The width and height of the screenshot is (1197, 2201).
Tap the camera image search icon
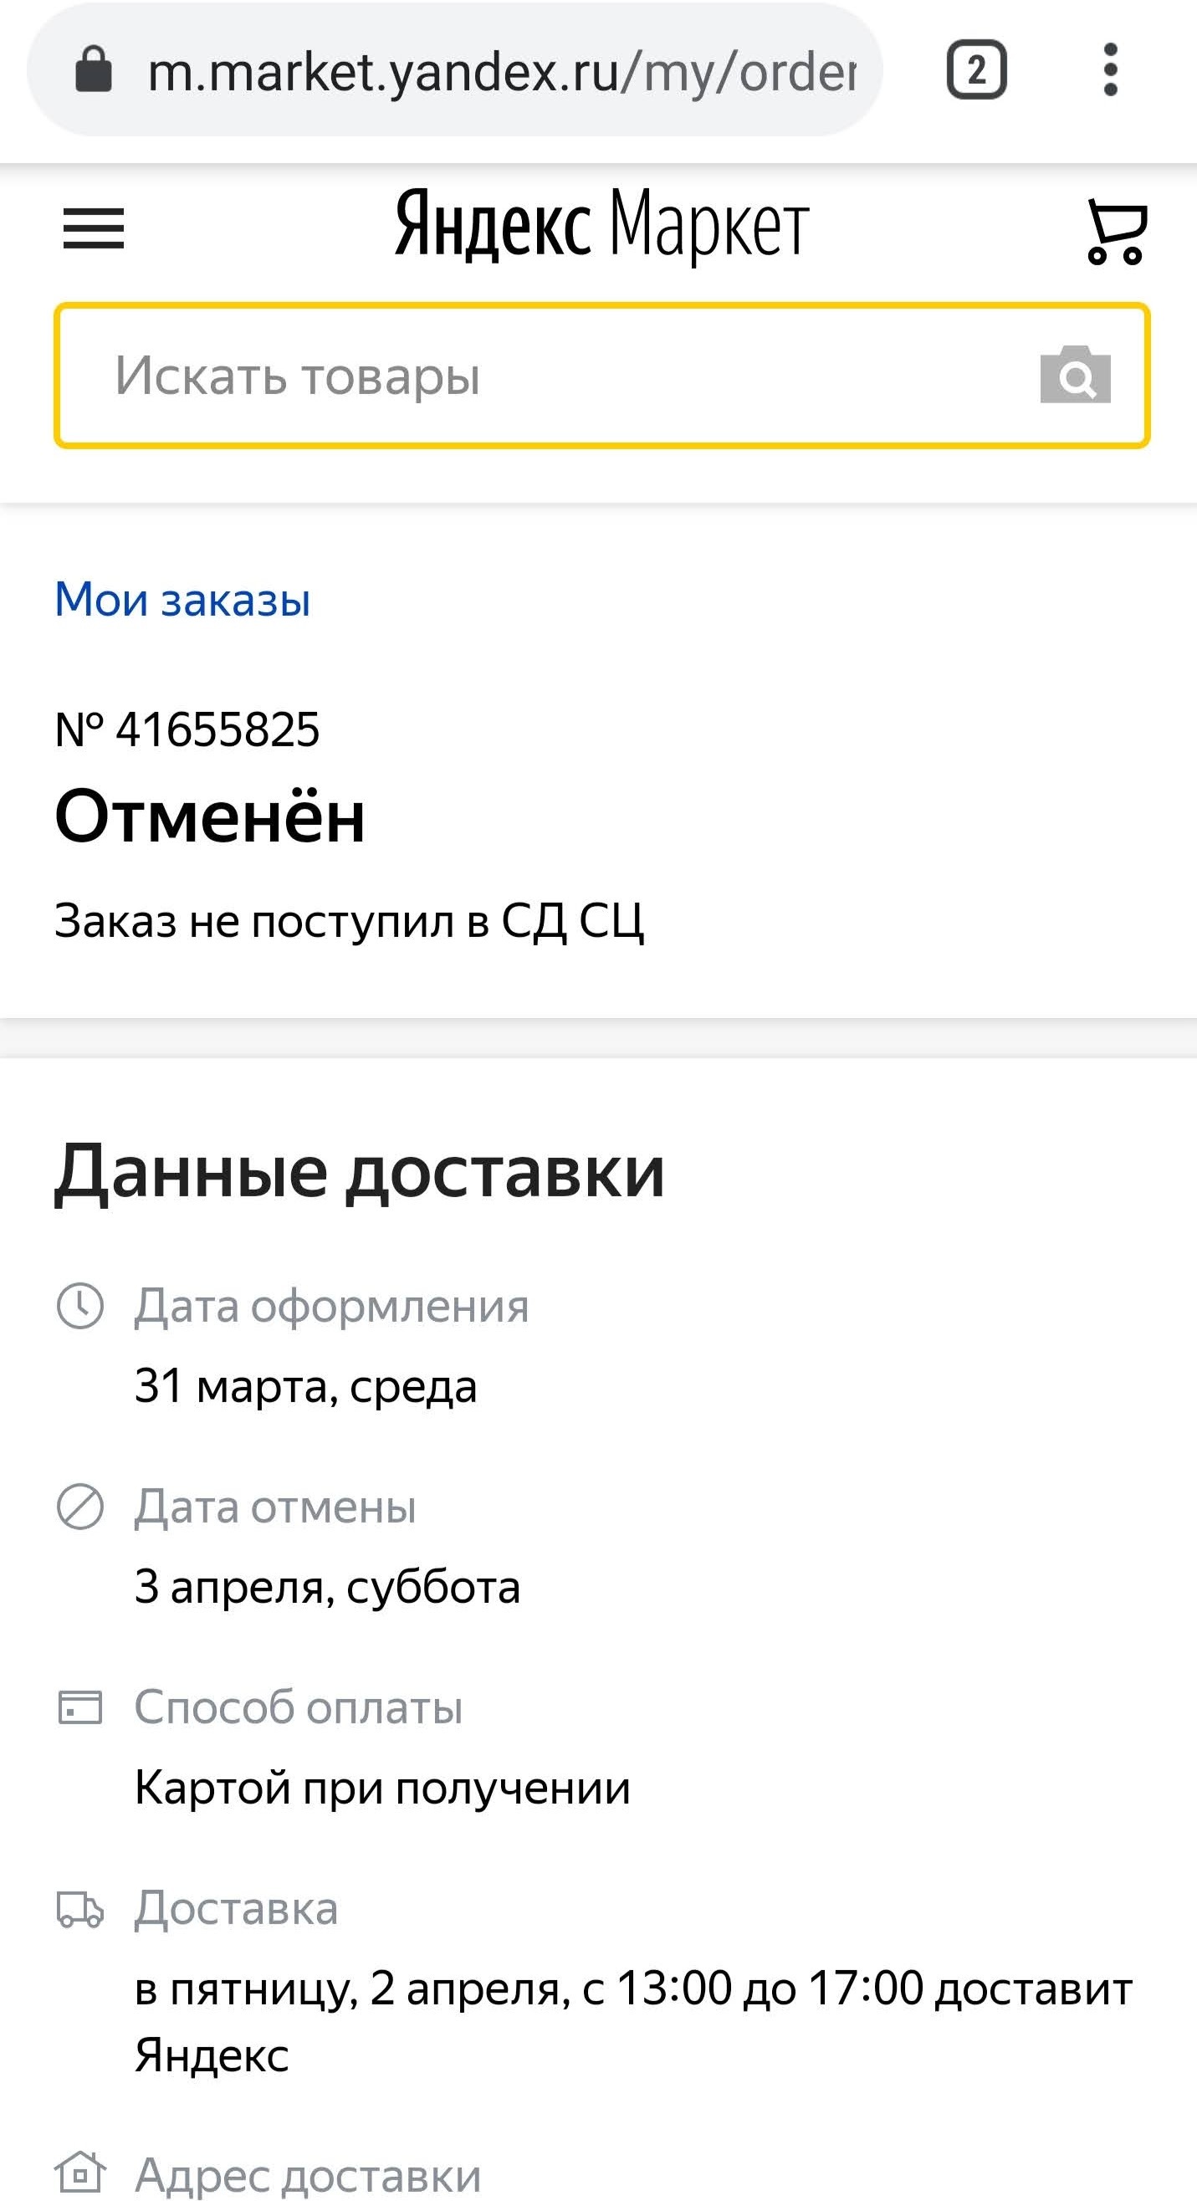point(1075,375)
